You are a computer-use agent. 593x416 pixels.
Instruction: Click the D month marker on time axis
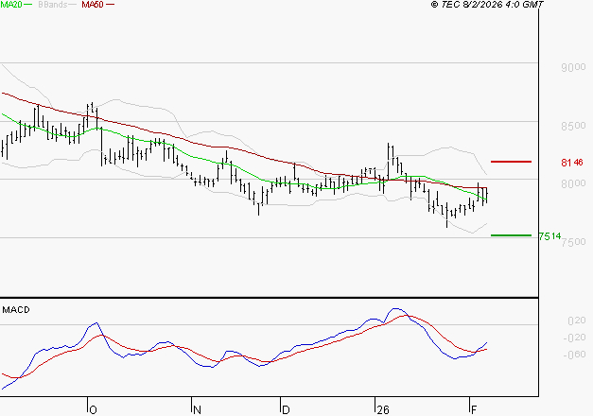pyautogui.click(x=286, y=410)
